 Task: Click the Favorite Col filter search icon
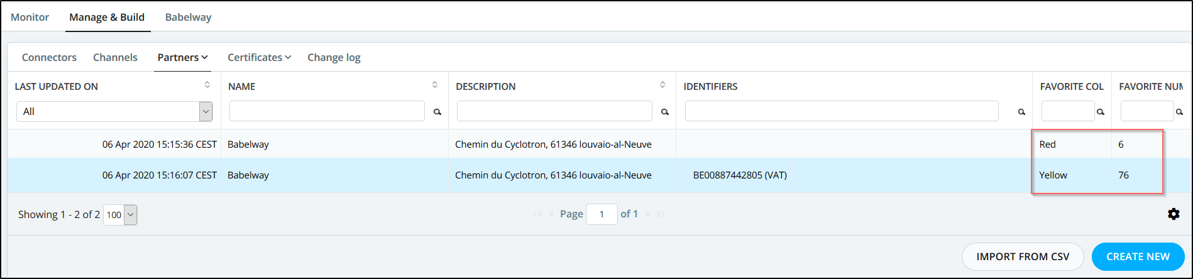click(1101, 112)
